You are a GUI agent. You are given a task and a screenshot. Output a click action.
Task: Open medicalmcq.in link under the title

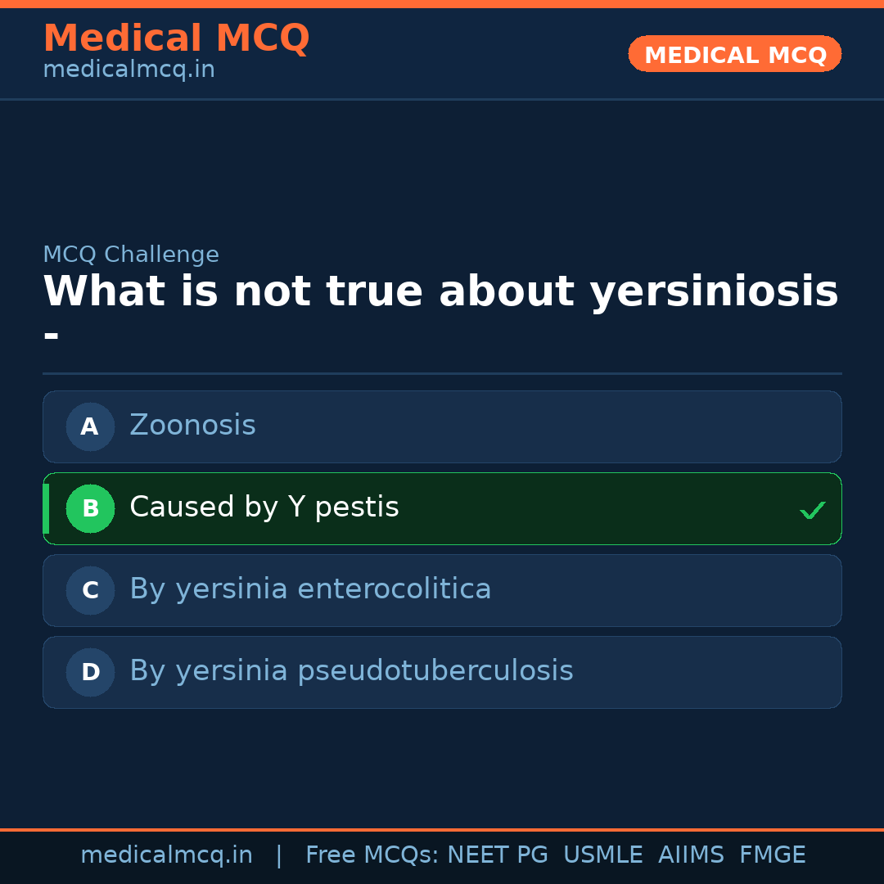(x=129, y=70)
